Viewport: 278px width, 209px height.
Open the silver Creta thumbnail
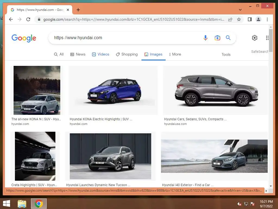tap(35, 156)
